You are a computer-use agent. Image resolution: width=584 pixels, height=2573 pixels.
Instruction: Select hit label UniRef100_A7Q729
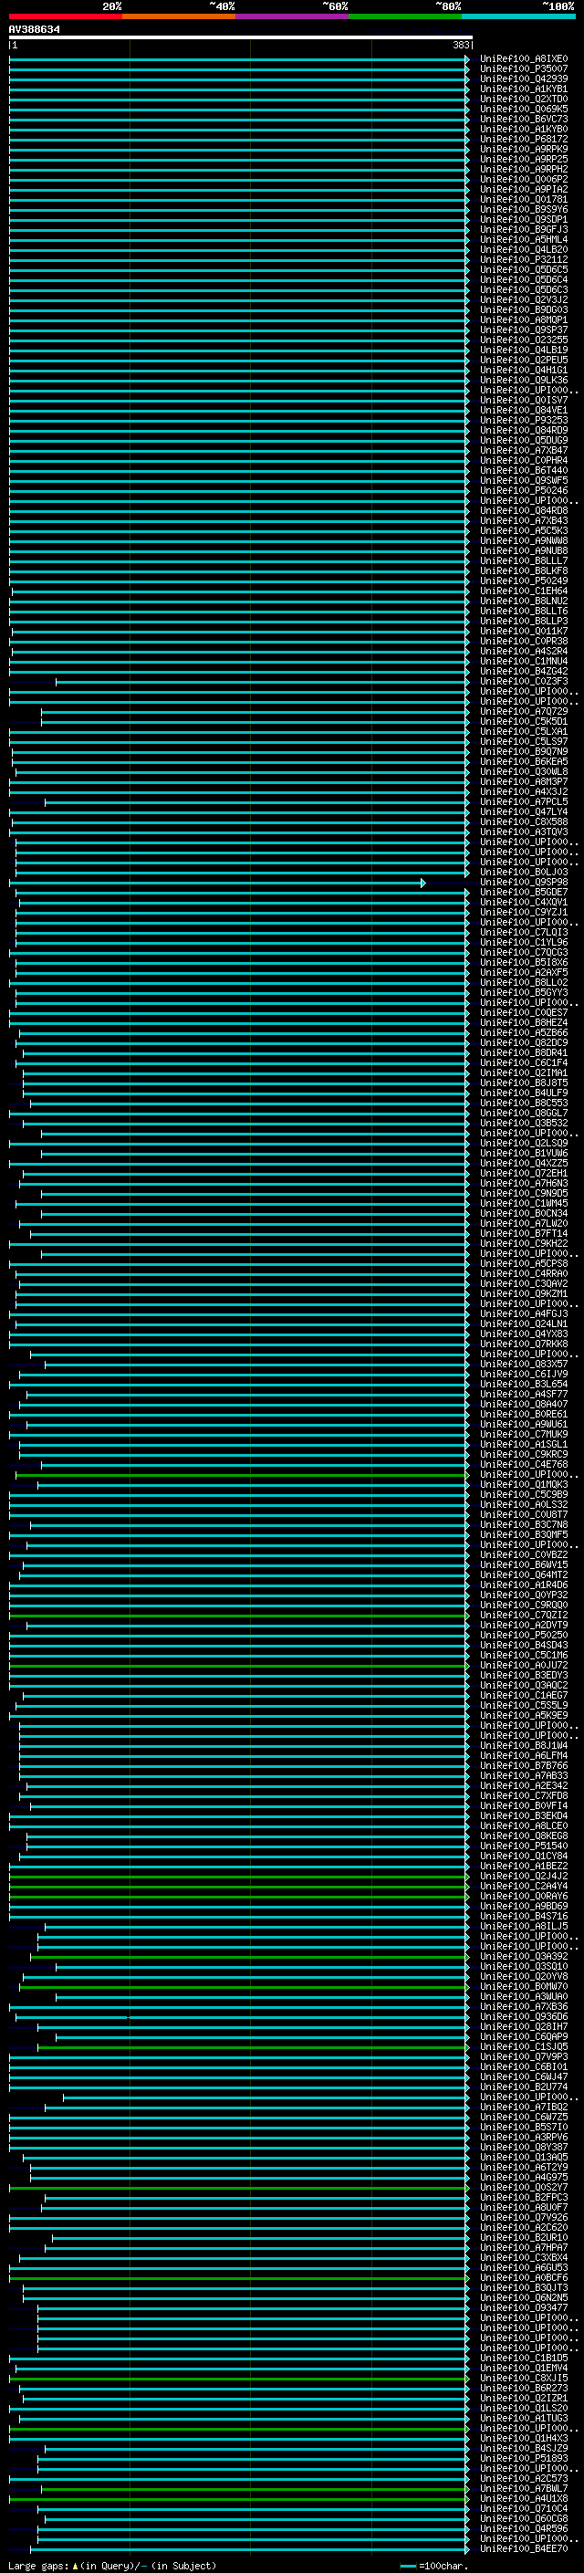coord(524,711)
